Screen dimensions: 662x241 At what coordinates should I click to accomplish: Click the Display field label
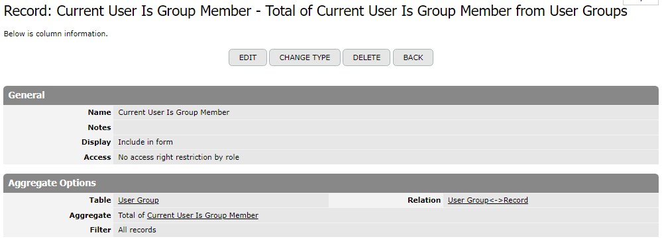point(96,142)
